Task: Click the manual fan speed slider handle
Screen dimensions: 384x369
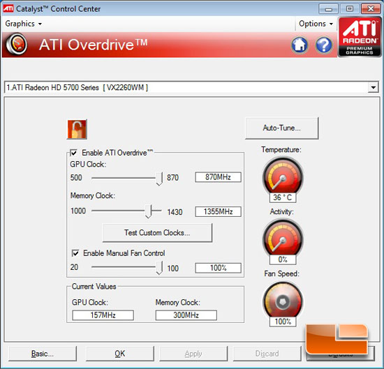Action: 159,268
